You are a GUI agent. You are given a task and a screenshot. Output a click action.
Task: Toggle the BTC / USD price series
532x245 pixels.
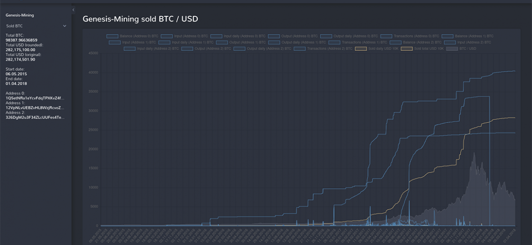click(x=462, y=49)
